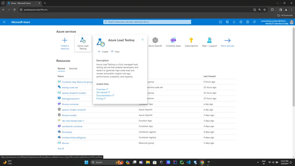
Task: Favorite Azure Load Testing with the star
Action: [142, 39]
